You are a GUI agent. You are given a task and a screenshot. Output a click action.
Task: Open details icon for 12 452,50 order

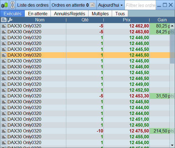4,90
